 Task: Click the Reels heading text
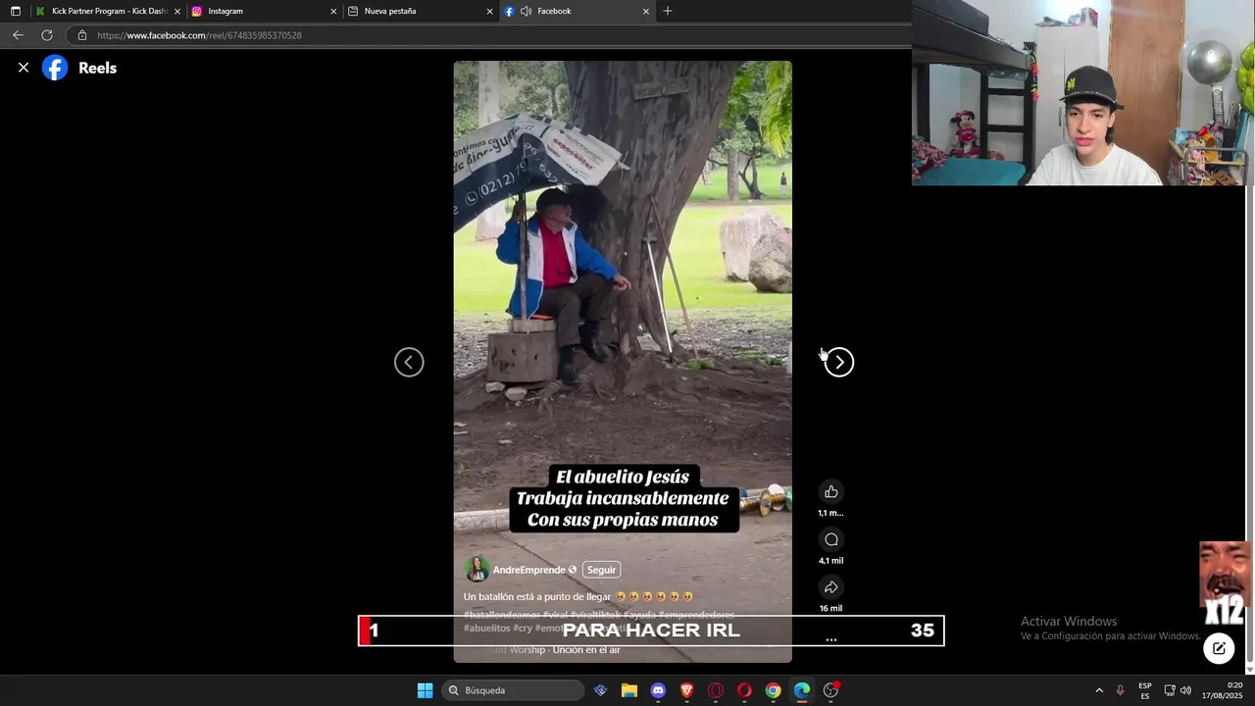(x=97, y=68)
